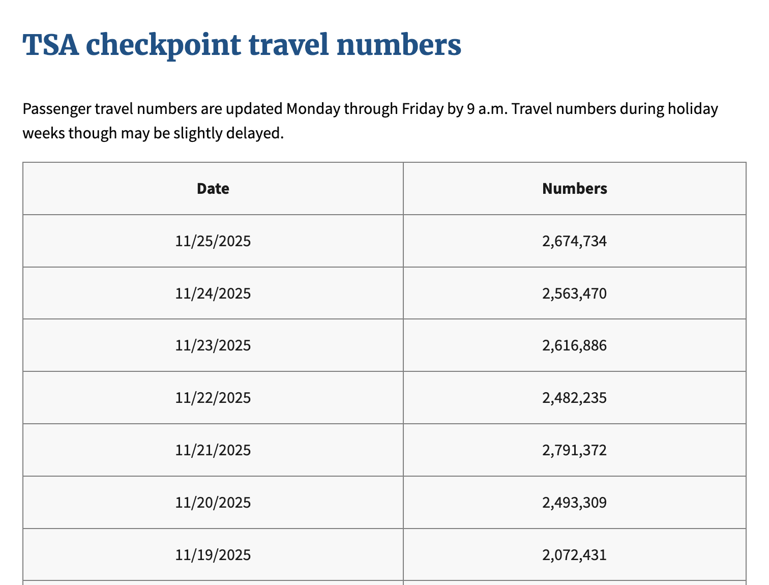Click the "9 a.m." text in description
769x585 pixels.
coord(487,109)
